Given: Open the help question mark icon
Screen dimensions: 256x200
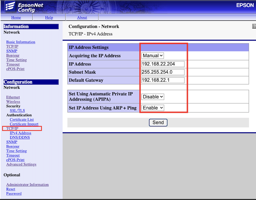Looking at the screenshot, I should tap(254, 26).
